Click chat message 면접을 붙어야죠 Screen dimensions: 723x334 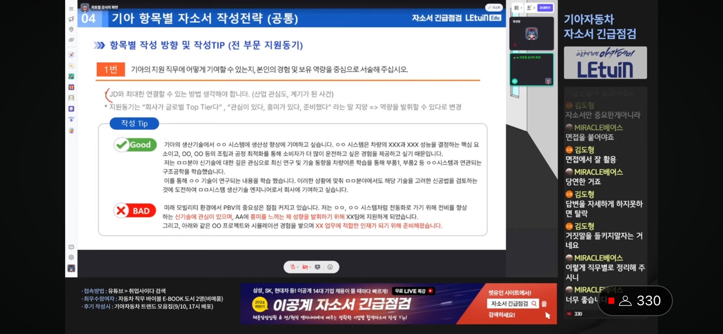[589, 137]
